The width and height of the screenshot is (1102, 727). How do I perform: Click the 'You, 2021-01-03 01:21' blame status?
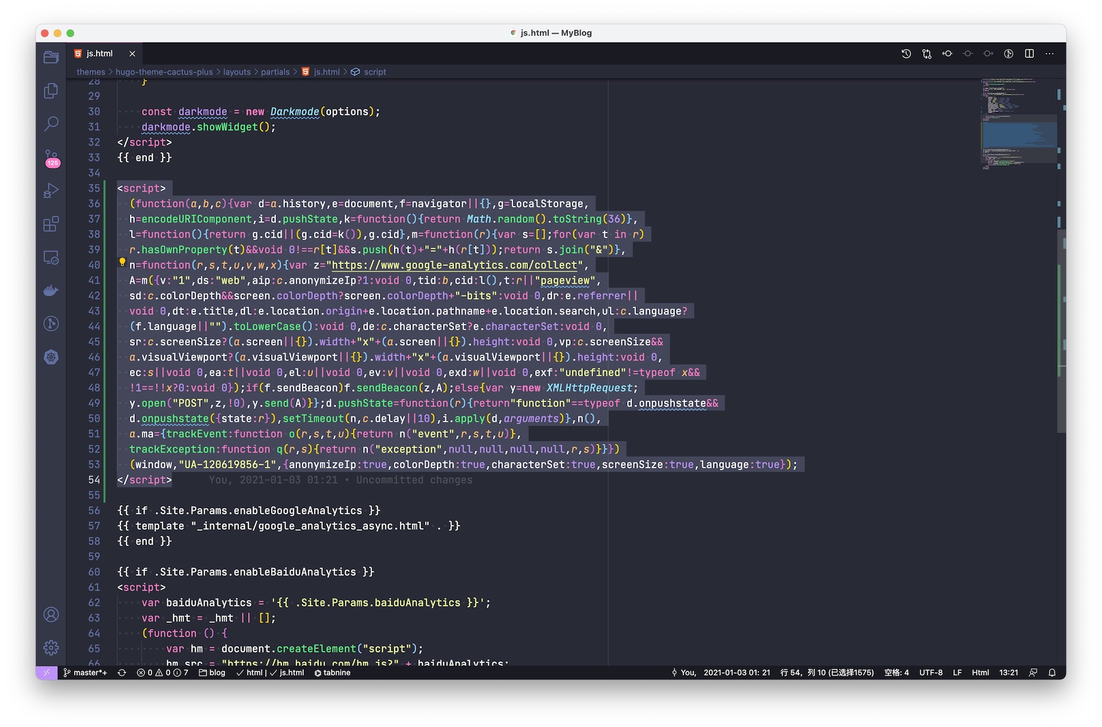(721, 673)
